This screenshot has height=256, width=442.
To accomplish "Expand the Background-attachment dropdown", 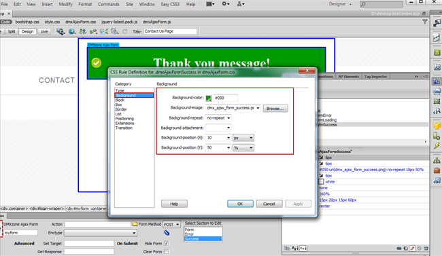I will coord(218,128).
